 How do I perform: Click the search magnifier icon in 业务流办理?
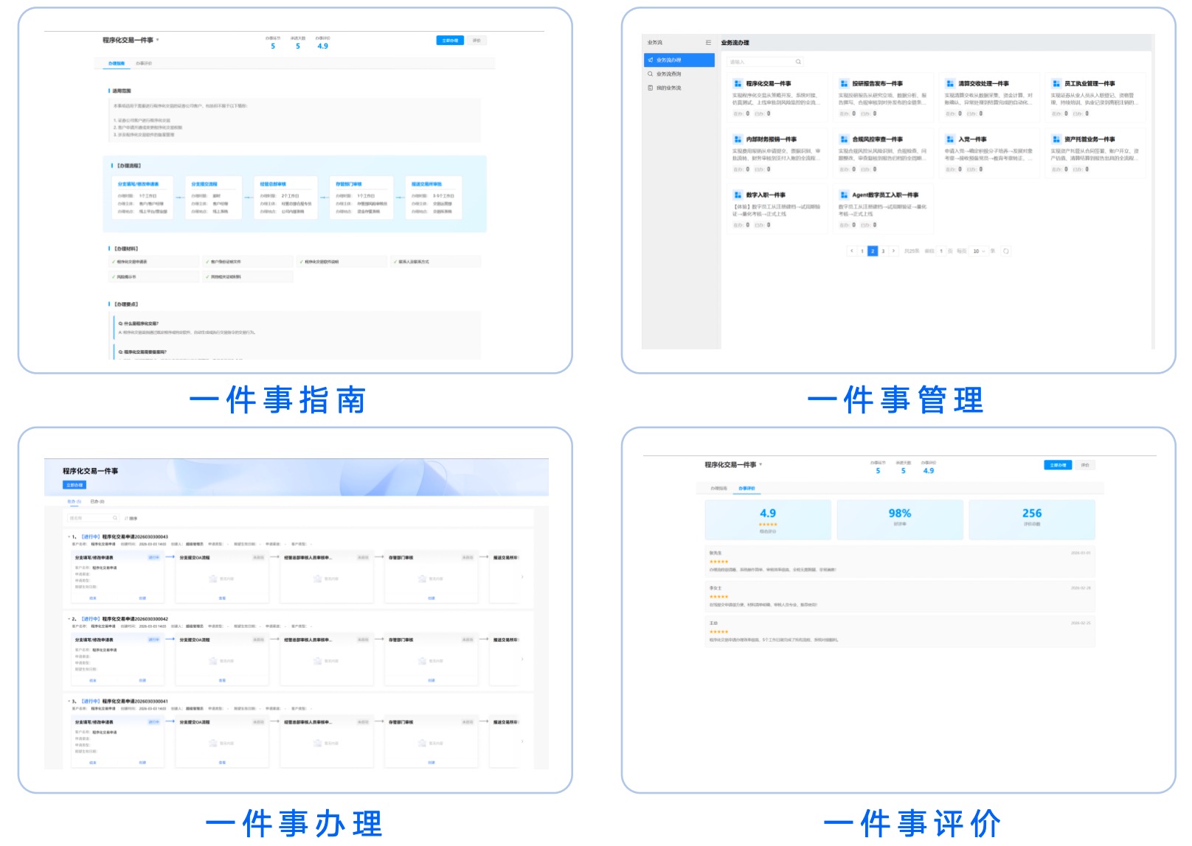(798, 62)
